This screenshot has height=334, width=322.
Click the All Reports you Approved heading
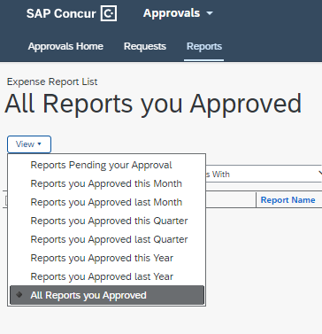[153, 104]
